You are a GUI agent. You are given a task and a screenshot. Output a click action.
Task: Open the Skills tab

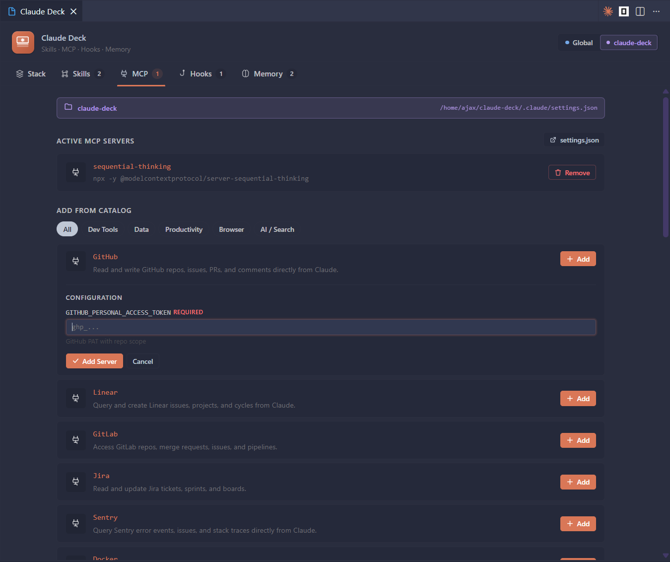coord(82,74)
